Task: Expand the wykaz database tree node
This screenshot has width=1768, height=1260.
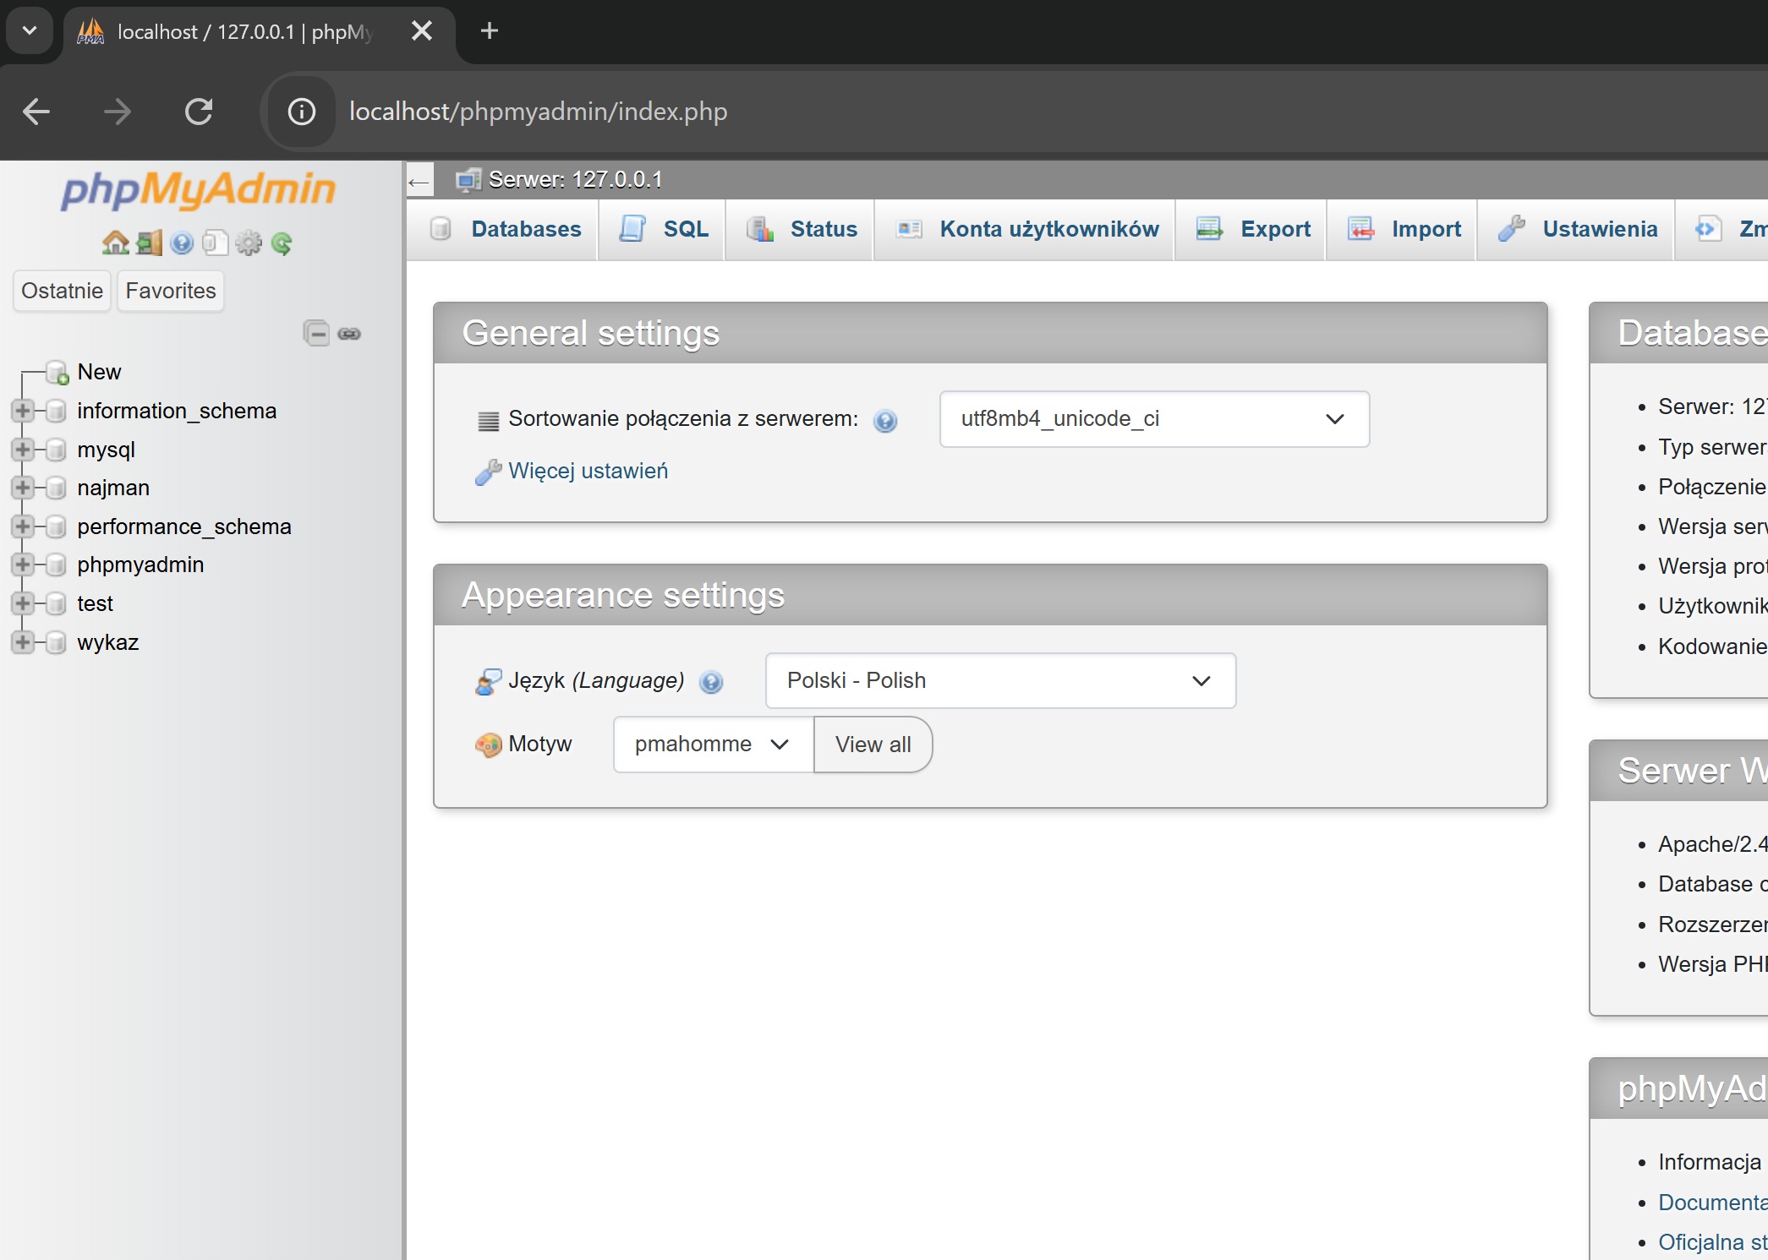Action: point(23,642)
